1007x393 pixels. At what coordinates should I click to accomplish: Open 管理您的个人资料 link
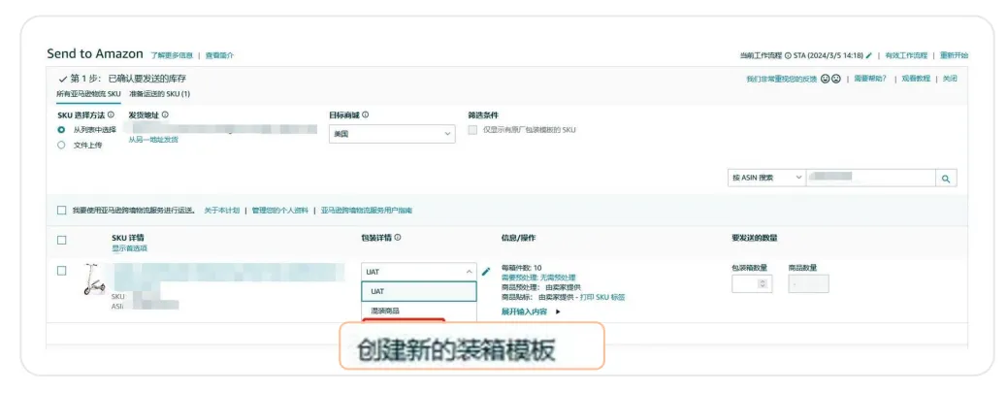280,210
